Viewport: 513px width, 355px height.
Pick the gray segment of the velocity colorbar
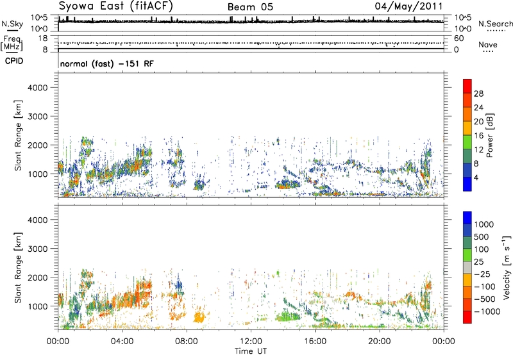467,268
